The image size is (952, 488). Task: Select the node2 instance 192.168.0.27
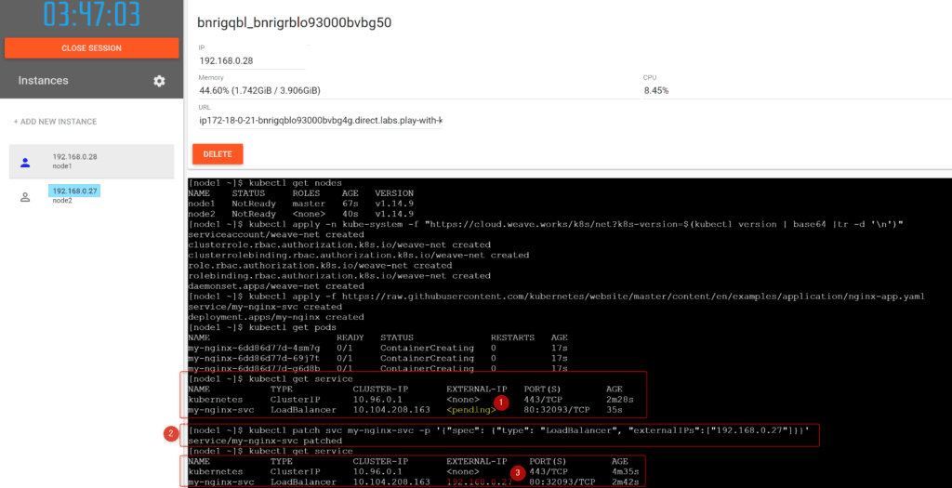[x=74, y=191]
